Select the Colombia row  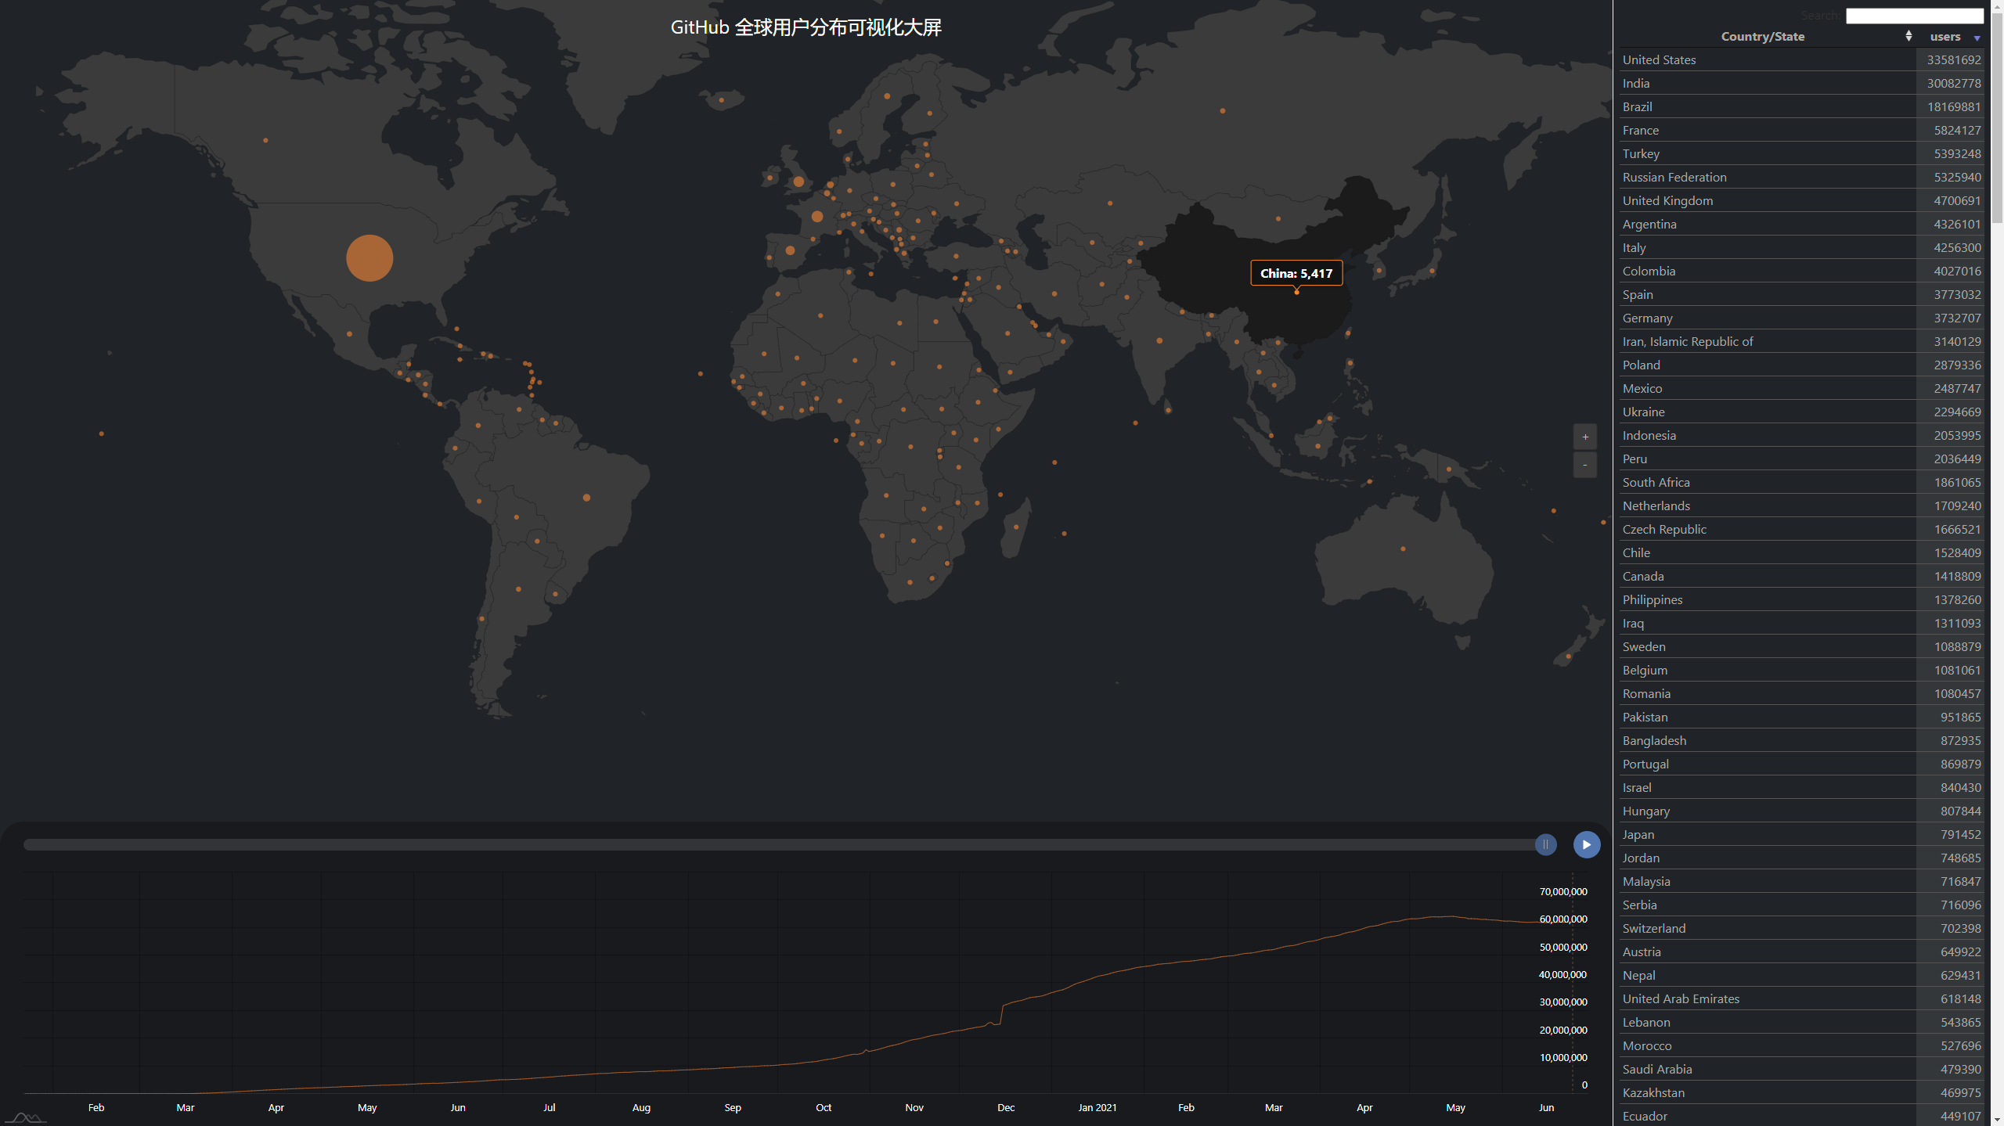click(x=1801, y=271)
